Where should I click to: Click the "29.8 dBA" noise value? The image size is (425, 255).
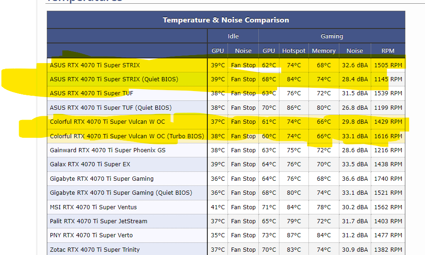tap(355, 122)
